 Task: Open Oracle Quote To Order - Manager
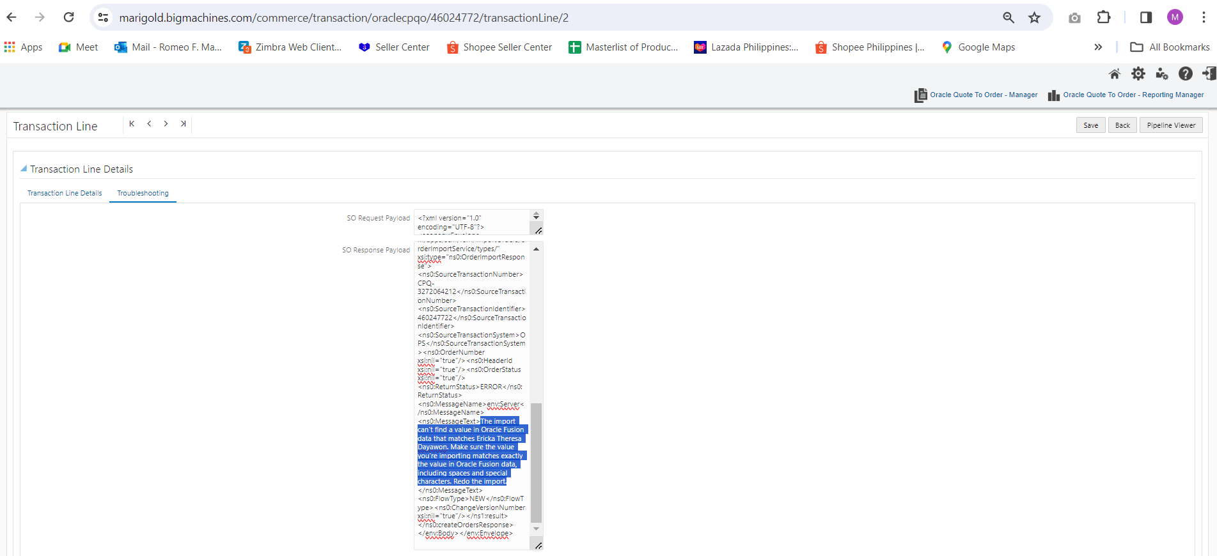(977, 95)
